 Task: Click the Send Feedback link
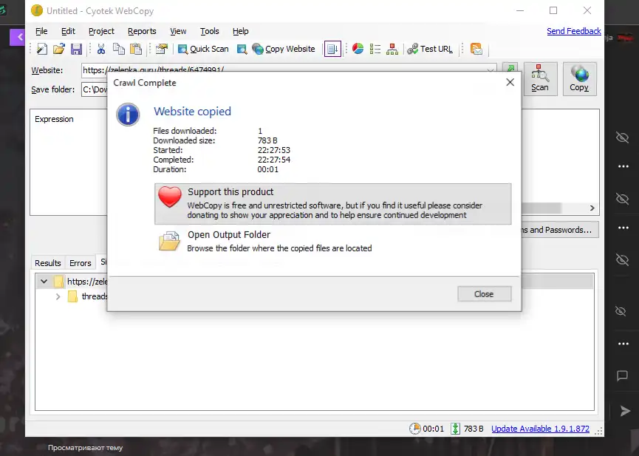[573, 31]
